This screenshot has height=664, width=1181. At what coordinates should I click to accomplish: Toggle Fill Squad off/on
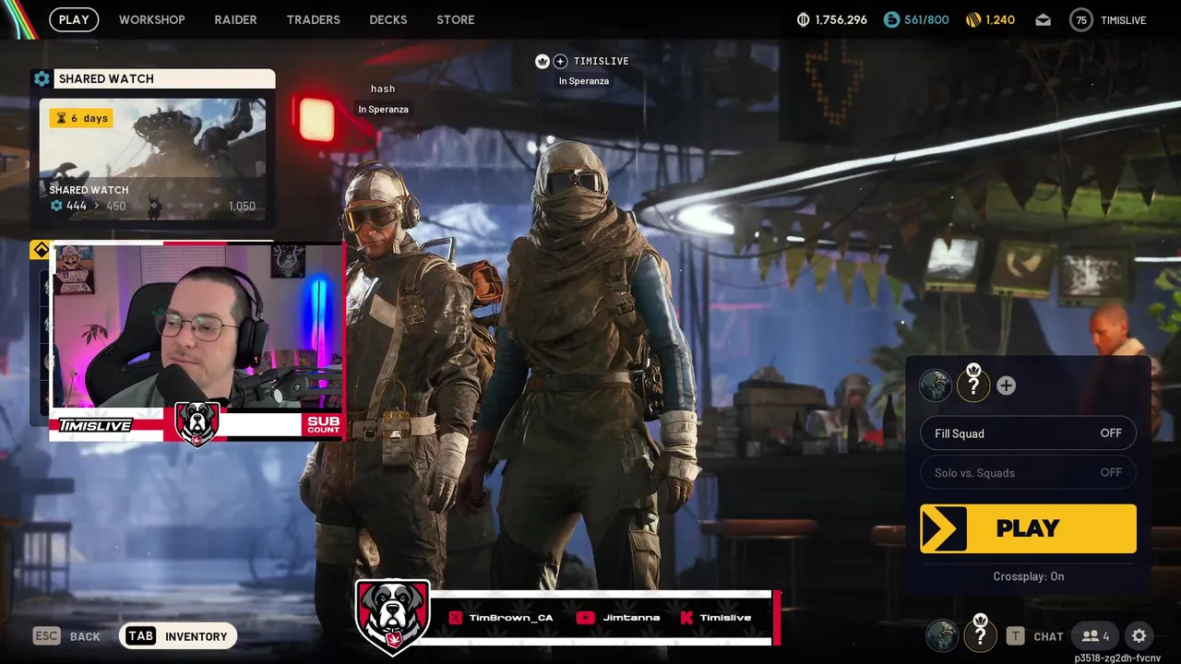pyautogui.click(x=1028, y=433)
